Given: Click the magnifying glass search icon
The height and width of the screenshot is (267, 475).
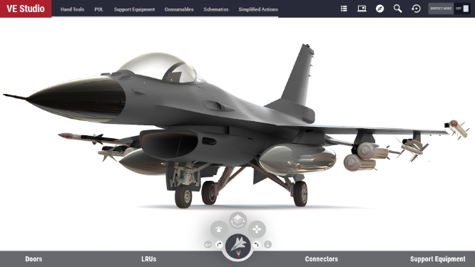Looking at the screenshot, I should click(398, 9).
